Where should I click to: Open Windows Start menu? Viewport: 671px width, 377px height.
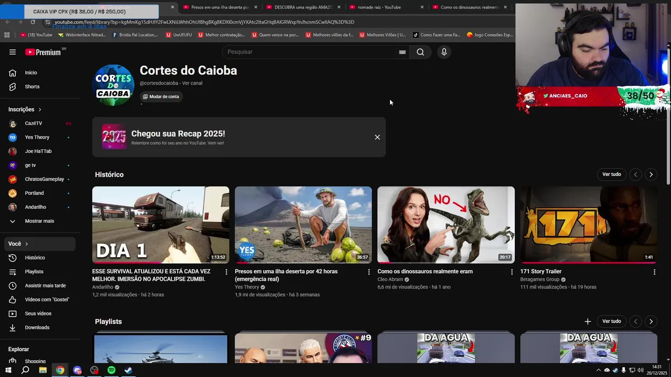8,370
